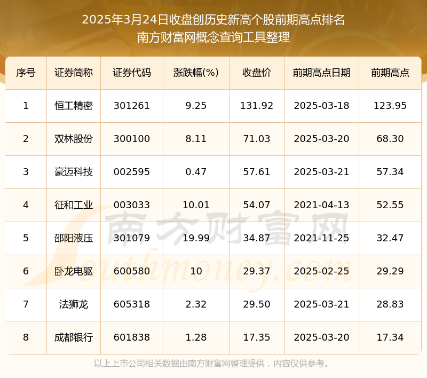The width and height of the screenshot is (427, 378).
Task: Click the 证券简称 column header
Action: pyautogui.click(x=74, y=73)
